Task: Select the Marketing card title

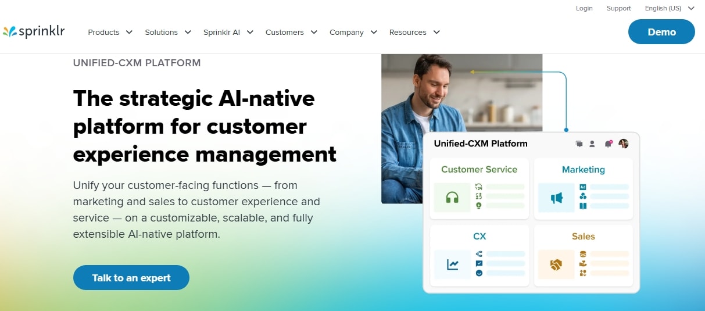Action: (583, 169)
